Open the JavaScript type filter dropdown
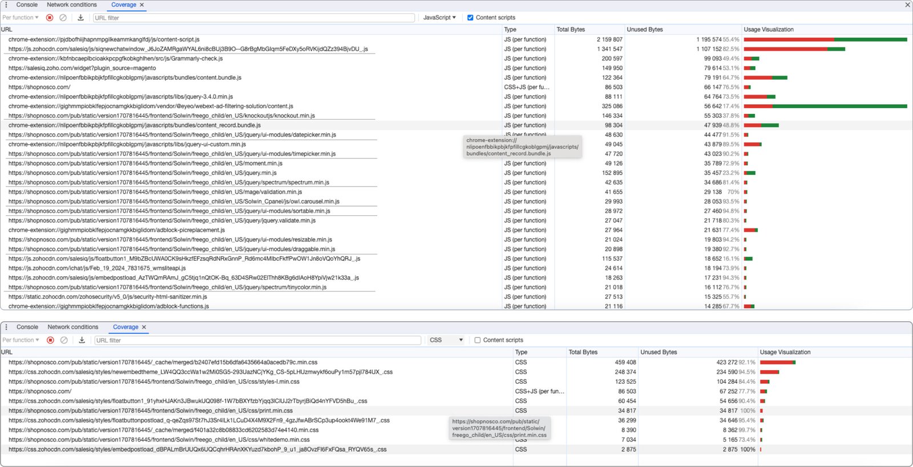The image size is (913, 467). 439,18
